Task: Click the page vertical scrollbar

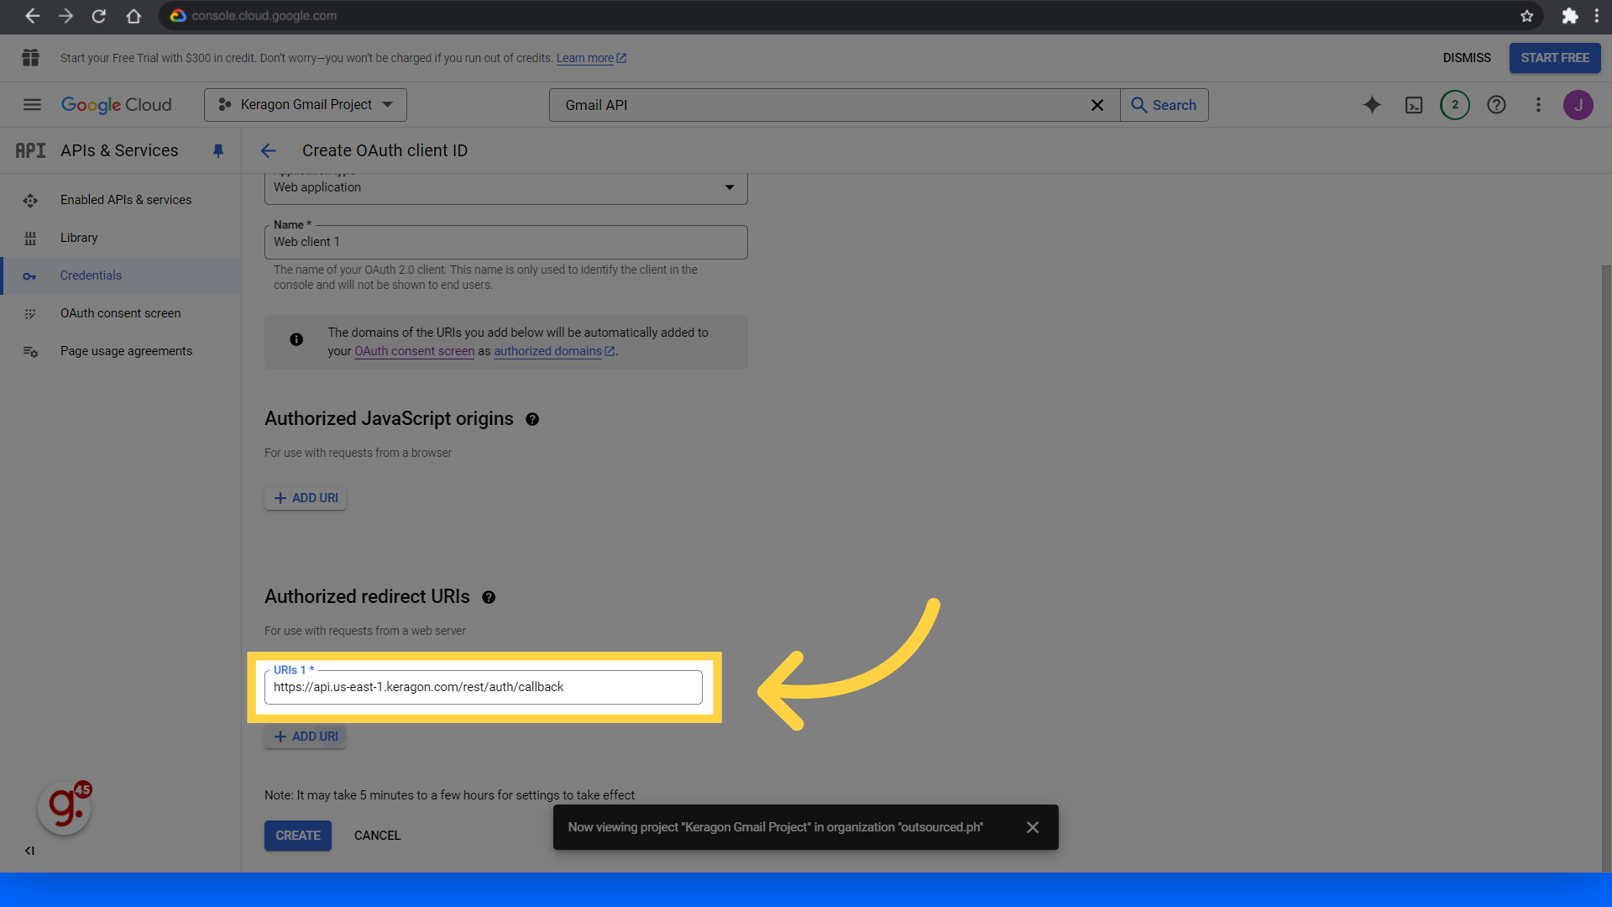Action: 1606,568
